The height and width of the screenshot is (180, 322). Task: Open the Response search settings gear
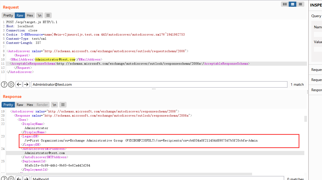tap(11, 178)
